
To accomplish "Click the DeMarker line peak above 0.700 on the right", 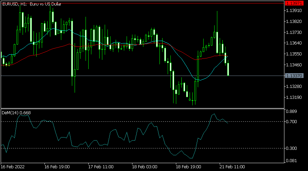I will [x=214, y=114].
